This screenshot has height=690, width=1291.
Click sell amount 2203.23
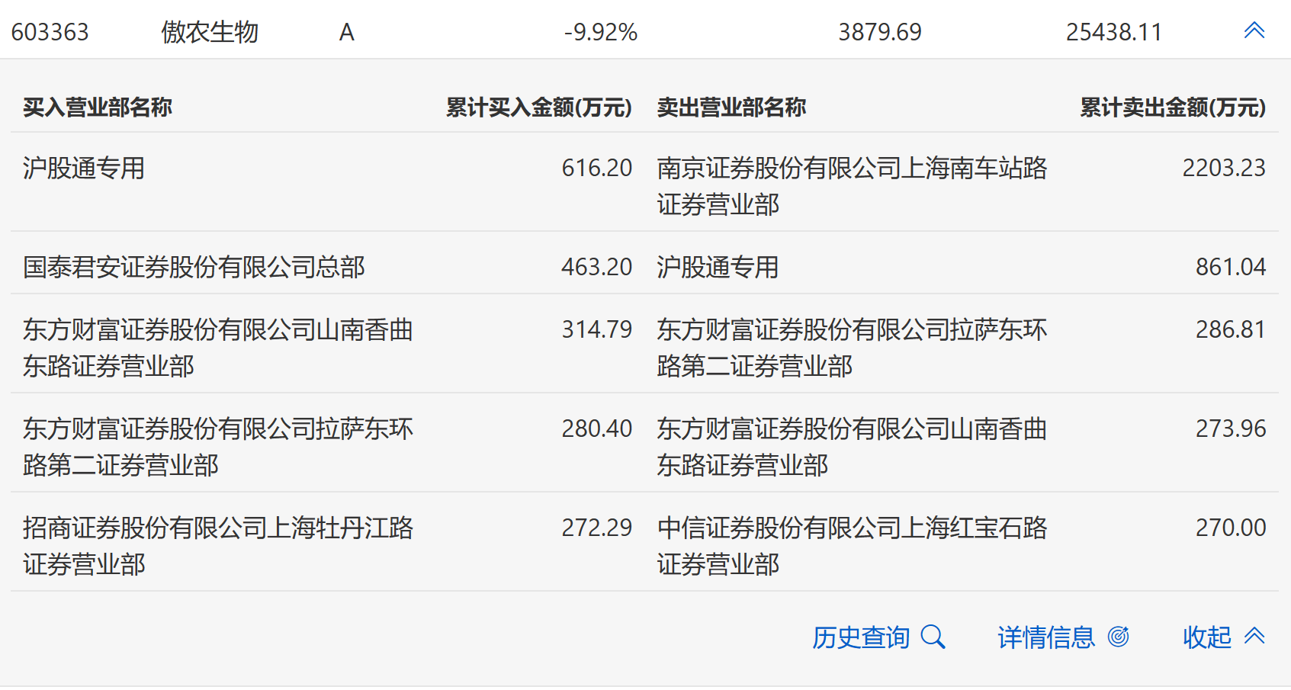pos(1225,168)
